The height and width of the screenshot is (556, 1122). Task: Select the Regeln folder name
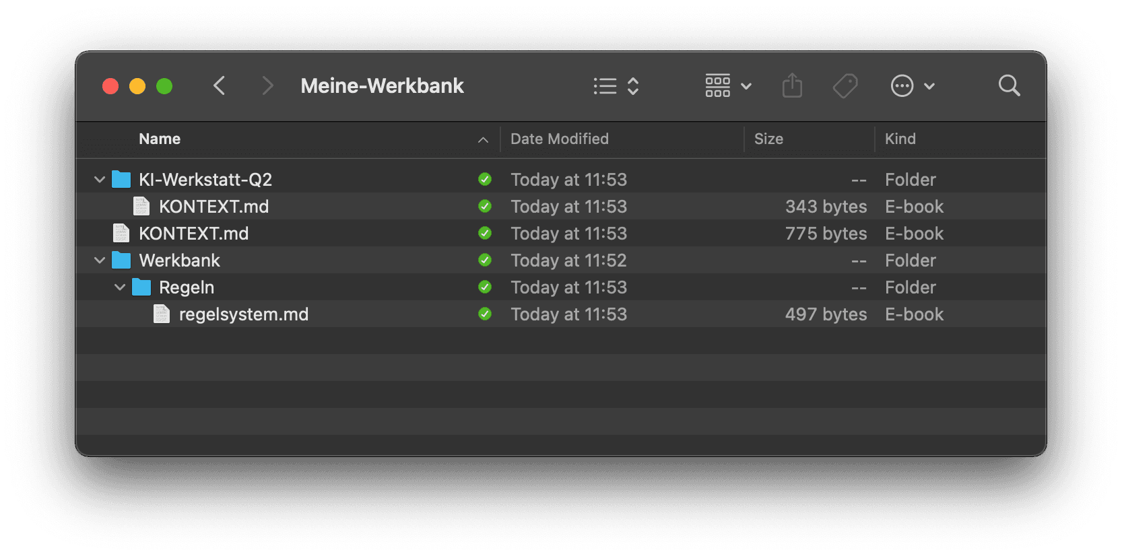(187, 287)
